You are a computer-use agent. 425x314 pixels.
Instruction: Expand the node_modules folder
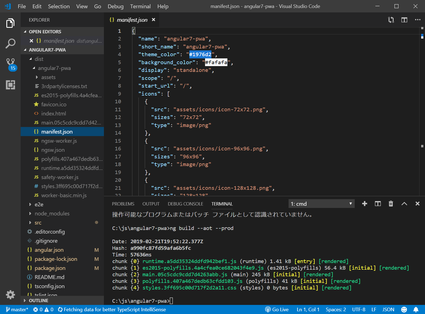pos(52,213)
